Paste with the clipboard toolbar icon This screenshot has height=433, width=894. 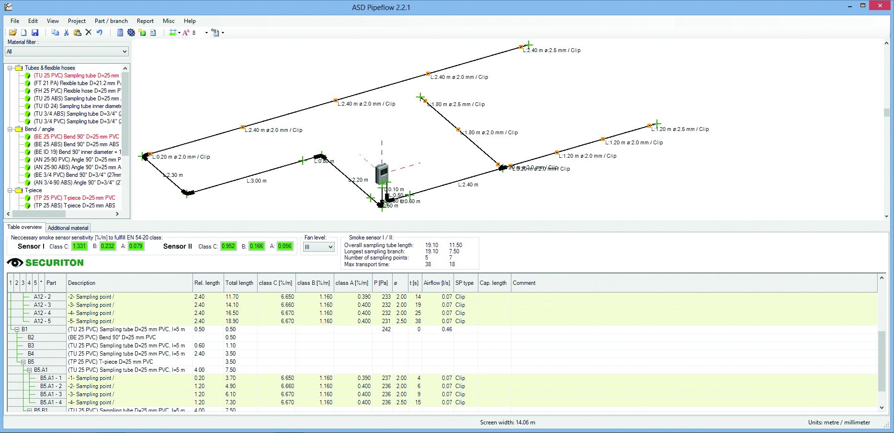pos(77,32)
